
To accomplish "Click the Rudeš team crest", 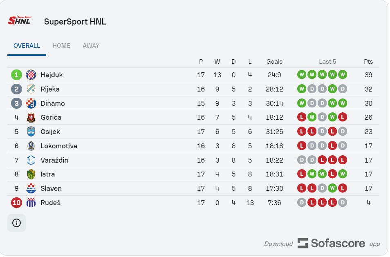I will pos(31,203).
